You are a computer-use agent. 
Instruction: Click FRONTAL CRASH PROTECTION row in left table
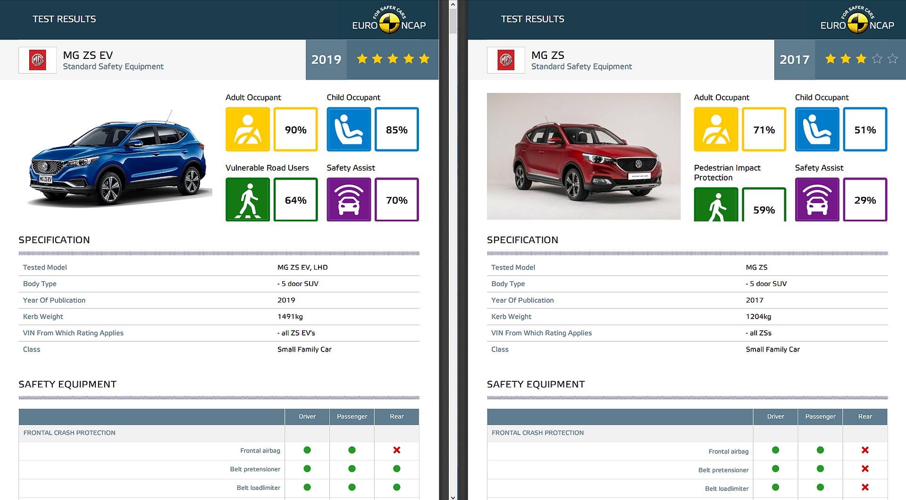pos(219,433)
